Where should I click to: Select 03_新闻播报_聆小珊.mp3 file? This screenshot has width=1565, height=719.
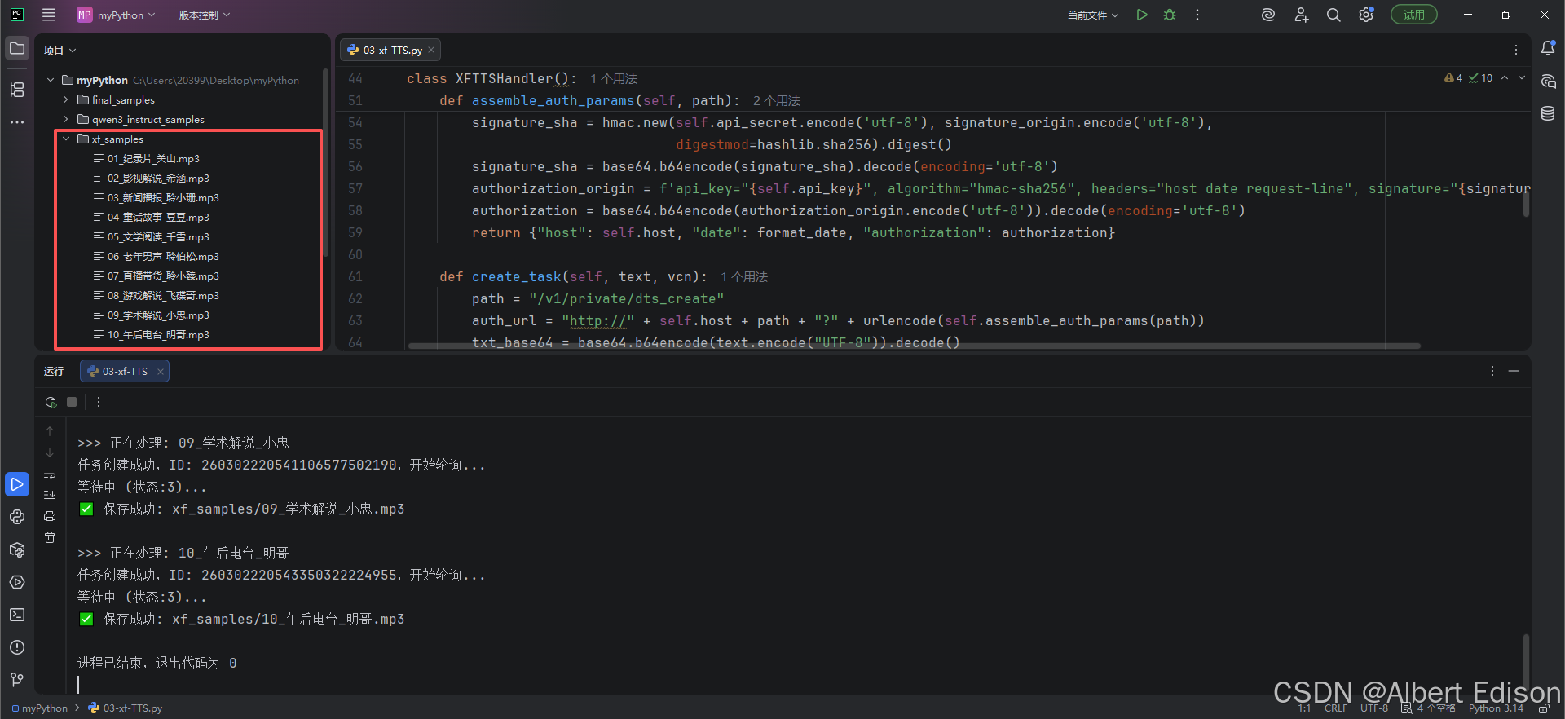(x=163, y=197)
